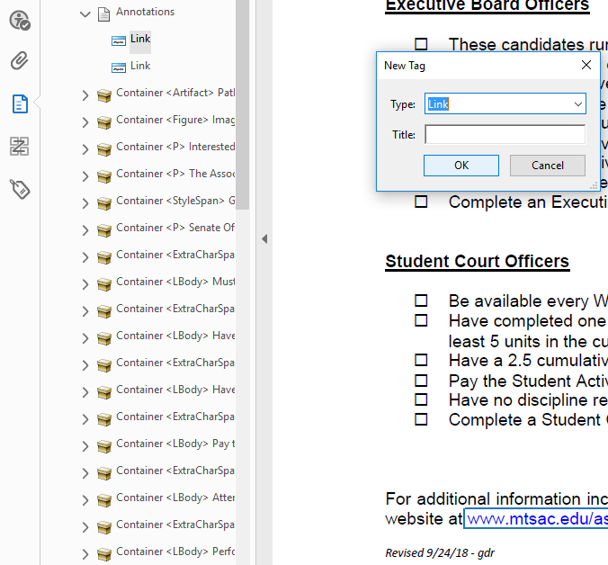Screen dimensions: 608x565
Task: Open the Content panel icon
Action: click(x=20, y=104)
